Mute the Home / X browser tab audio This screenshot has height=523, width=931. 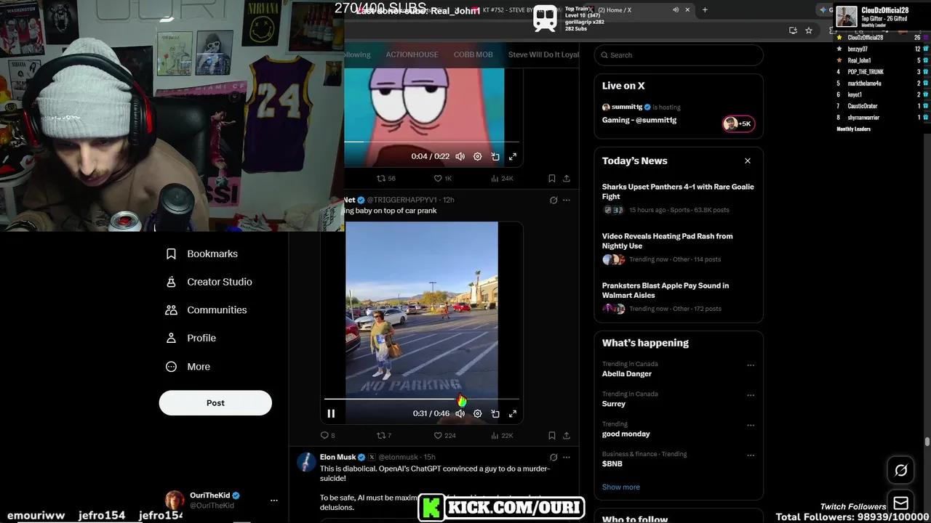676,10
